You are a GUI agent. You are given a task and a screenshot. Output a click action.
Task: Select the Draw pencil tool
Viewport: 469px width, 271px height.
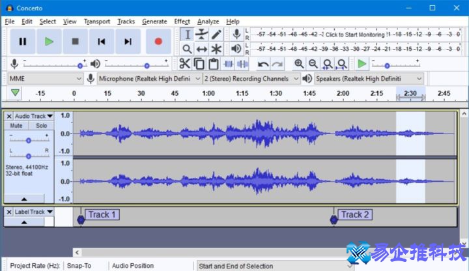pos(216,35)
